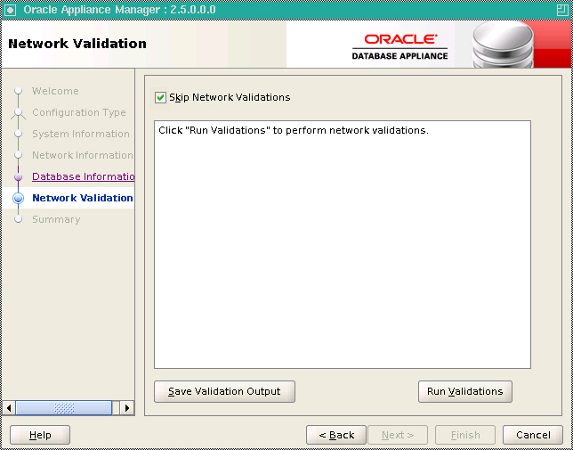Viewport: 573px width, 450px height.
Task: Click the Network Validation page heading
Action: (x=77, y=44)
